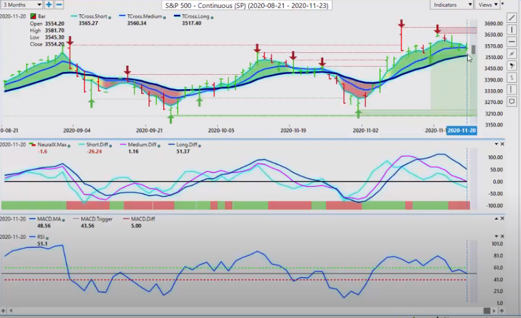Select the comment annotation bubble tool

pyautogui.click(x=512, y=101)
